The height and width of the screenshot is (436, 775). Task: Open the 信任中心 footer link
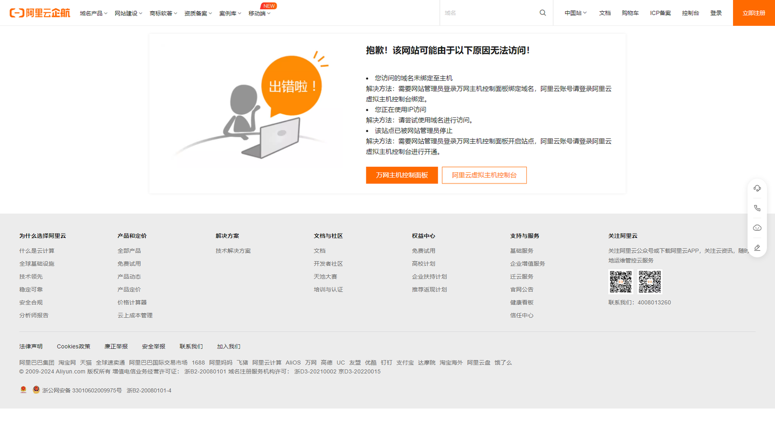pyautogui.click(x=522, y=315)
